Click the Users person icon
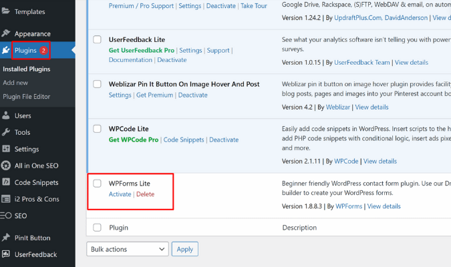This screenshot has width=451, height=267. click(x=6, y=115)
